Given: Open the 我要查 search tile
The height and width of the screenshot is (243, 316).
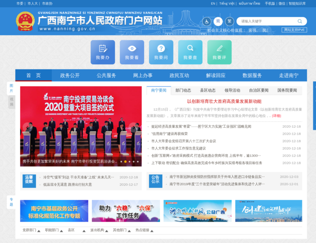Looking at the screenshot, I should pyautogui.click(x=190, y=52).
